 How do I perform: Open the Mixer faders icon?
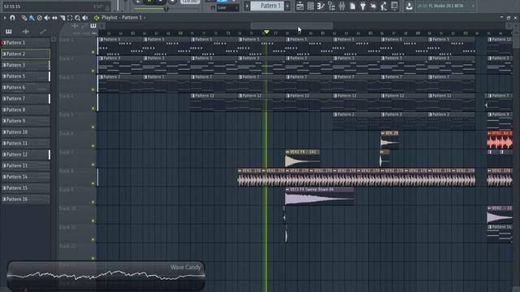coord(342,6)
